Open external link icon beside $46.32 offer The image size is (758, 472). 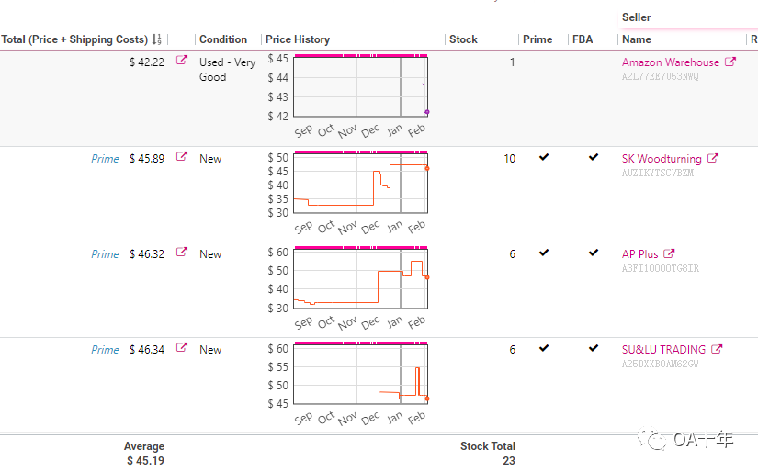pos(182,253)
